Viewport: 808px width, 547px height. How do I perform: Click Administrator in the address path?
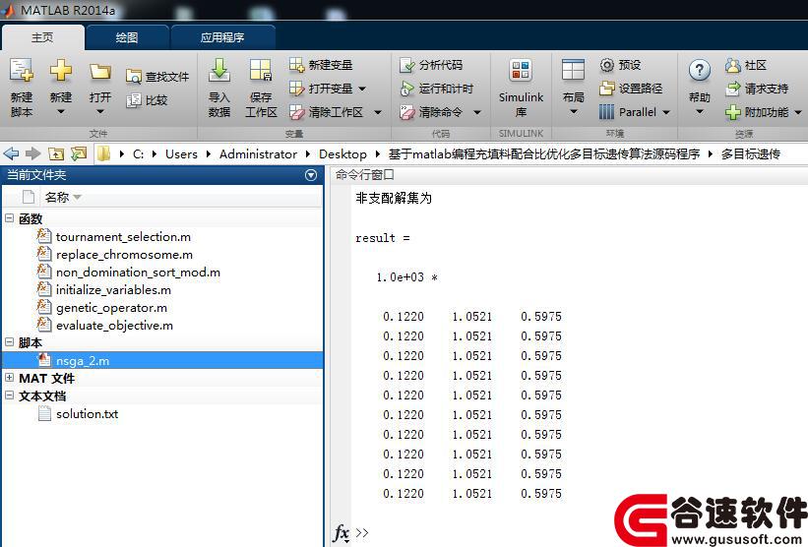click(x=258, y=154)
